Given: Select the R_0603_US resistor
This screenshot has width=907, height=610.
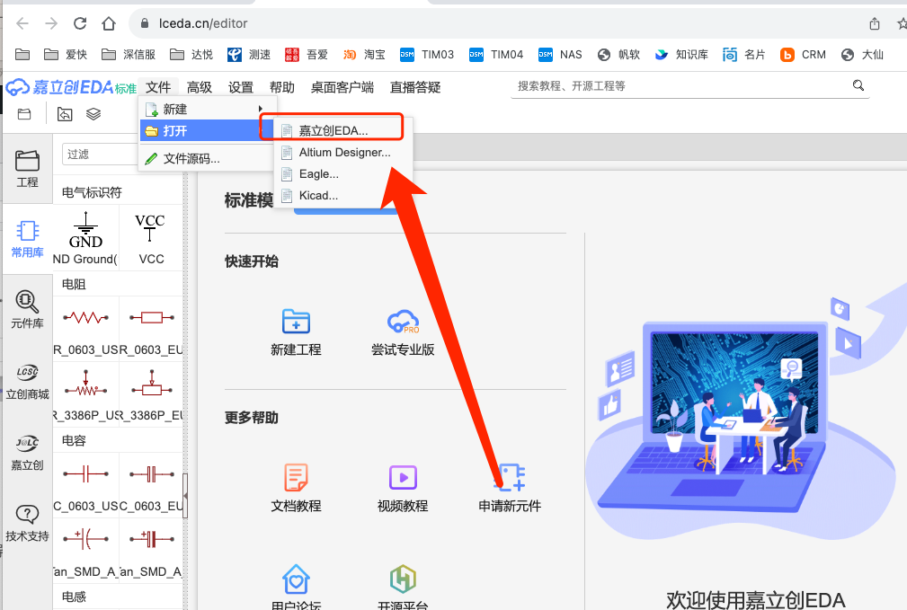Looking at the screenshot, I should (85, 329).
